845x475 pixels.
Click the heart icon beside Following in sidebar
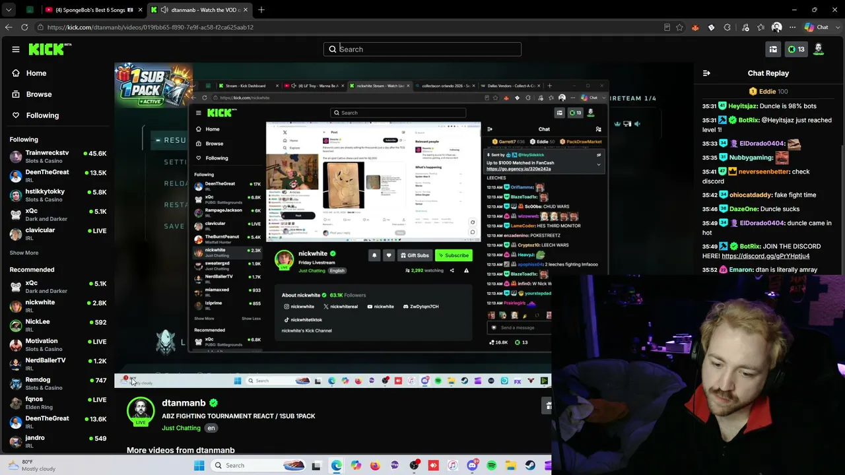coord(16,115)
